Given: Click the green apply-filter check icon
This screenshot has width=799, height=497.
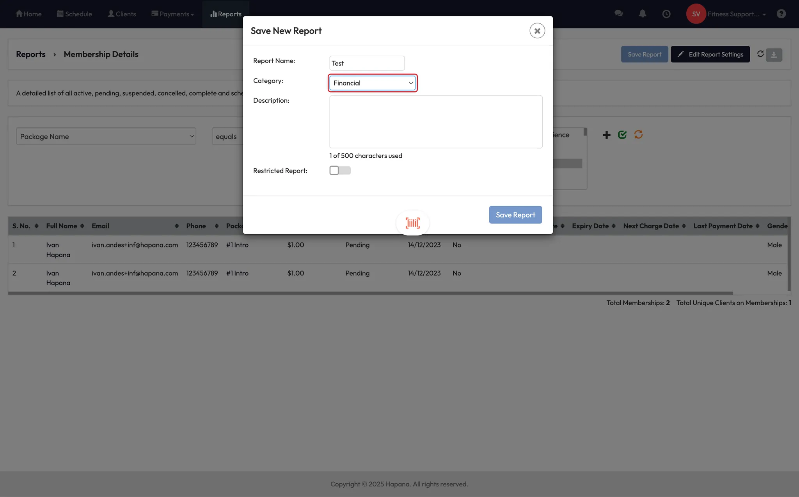Looking at the screenshot, I should (622, 135).
